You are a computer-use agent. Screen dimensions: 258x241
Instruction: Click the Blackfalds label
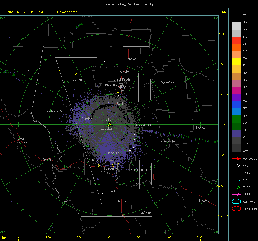(122, 79)
